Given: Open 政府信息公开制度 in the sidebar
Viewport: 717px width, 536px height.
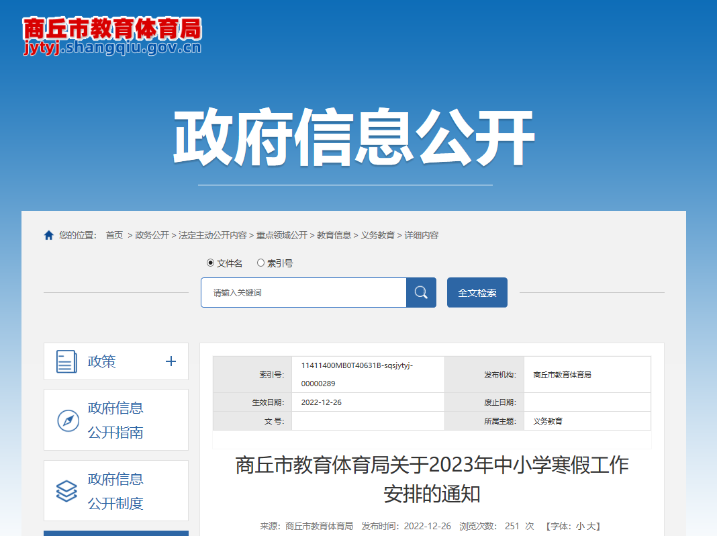Looking at the screenshot, I should (116, 491).
